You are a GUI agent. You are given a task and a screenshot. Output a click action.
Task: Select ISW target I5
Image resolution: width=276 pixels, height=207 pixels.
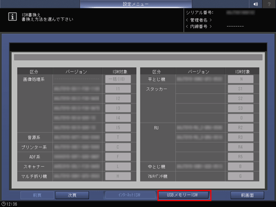pyautogui.click(x=118, y=128)
